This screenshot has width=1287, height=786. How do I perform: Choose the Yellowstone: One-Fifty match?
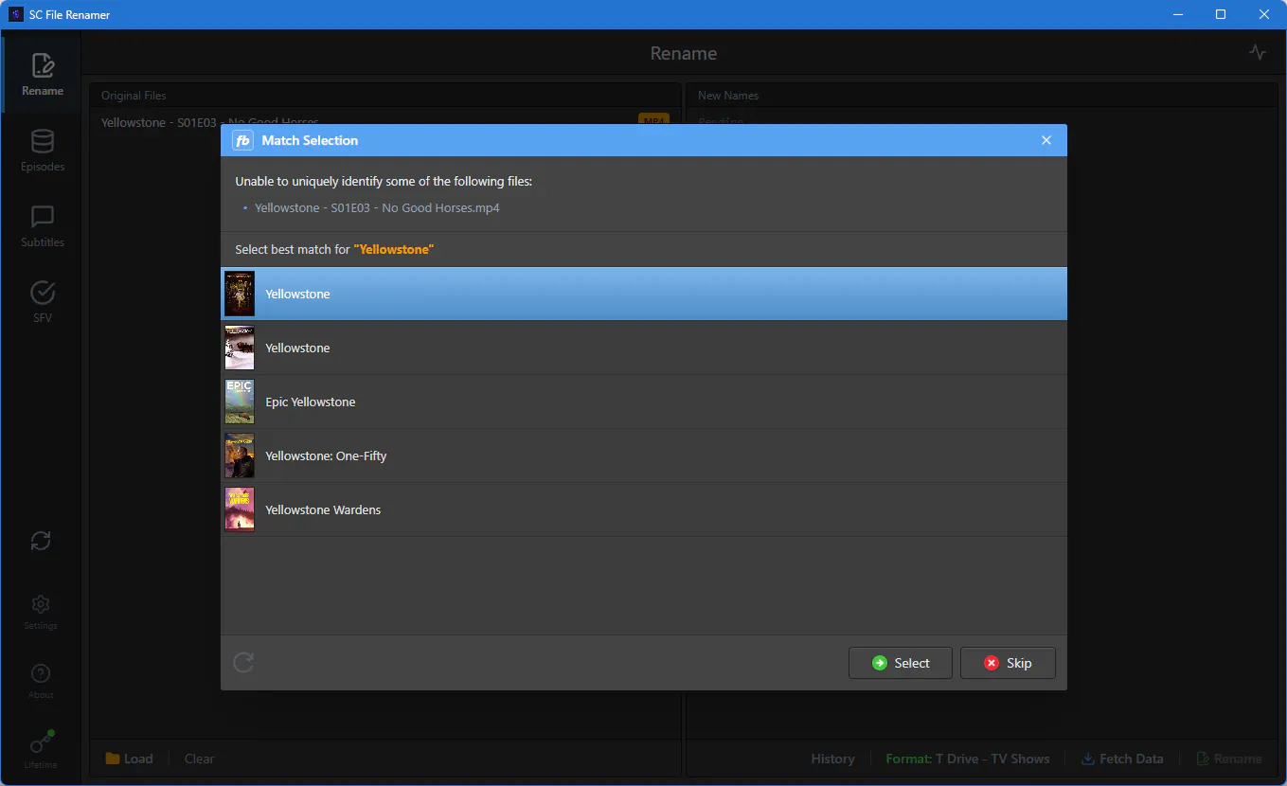pos(644,456)
